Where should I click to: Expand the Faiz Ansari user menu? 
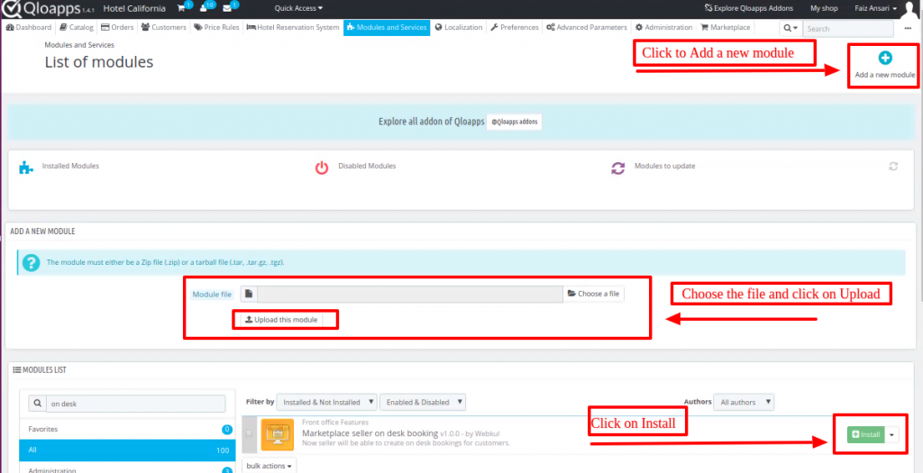pyautogui.click(x=875, y=8)
